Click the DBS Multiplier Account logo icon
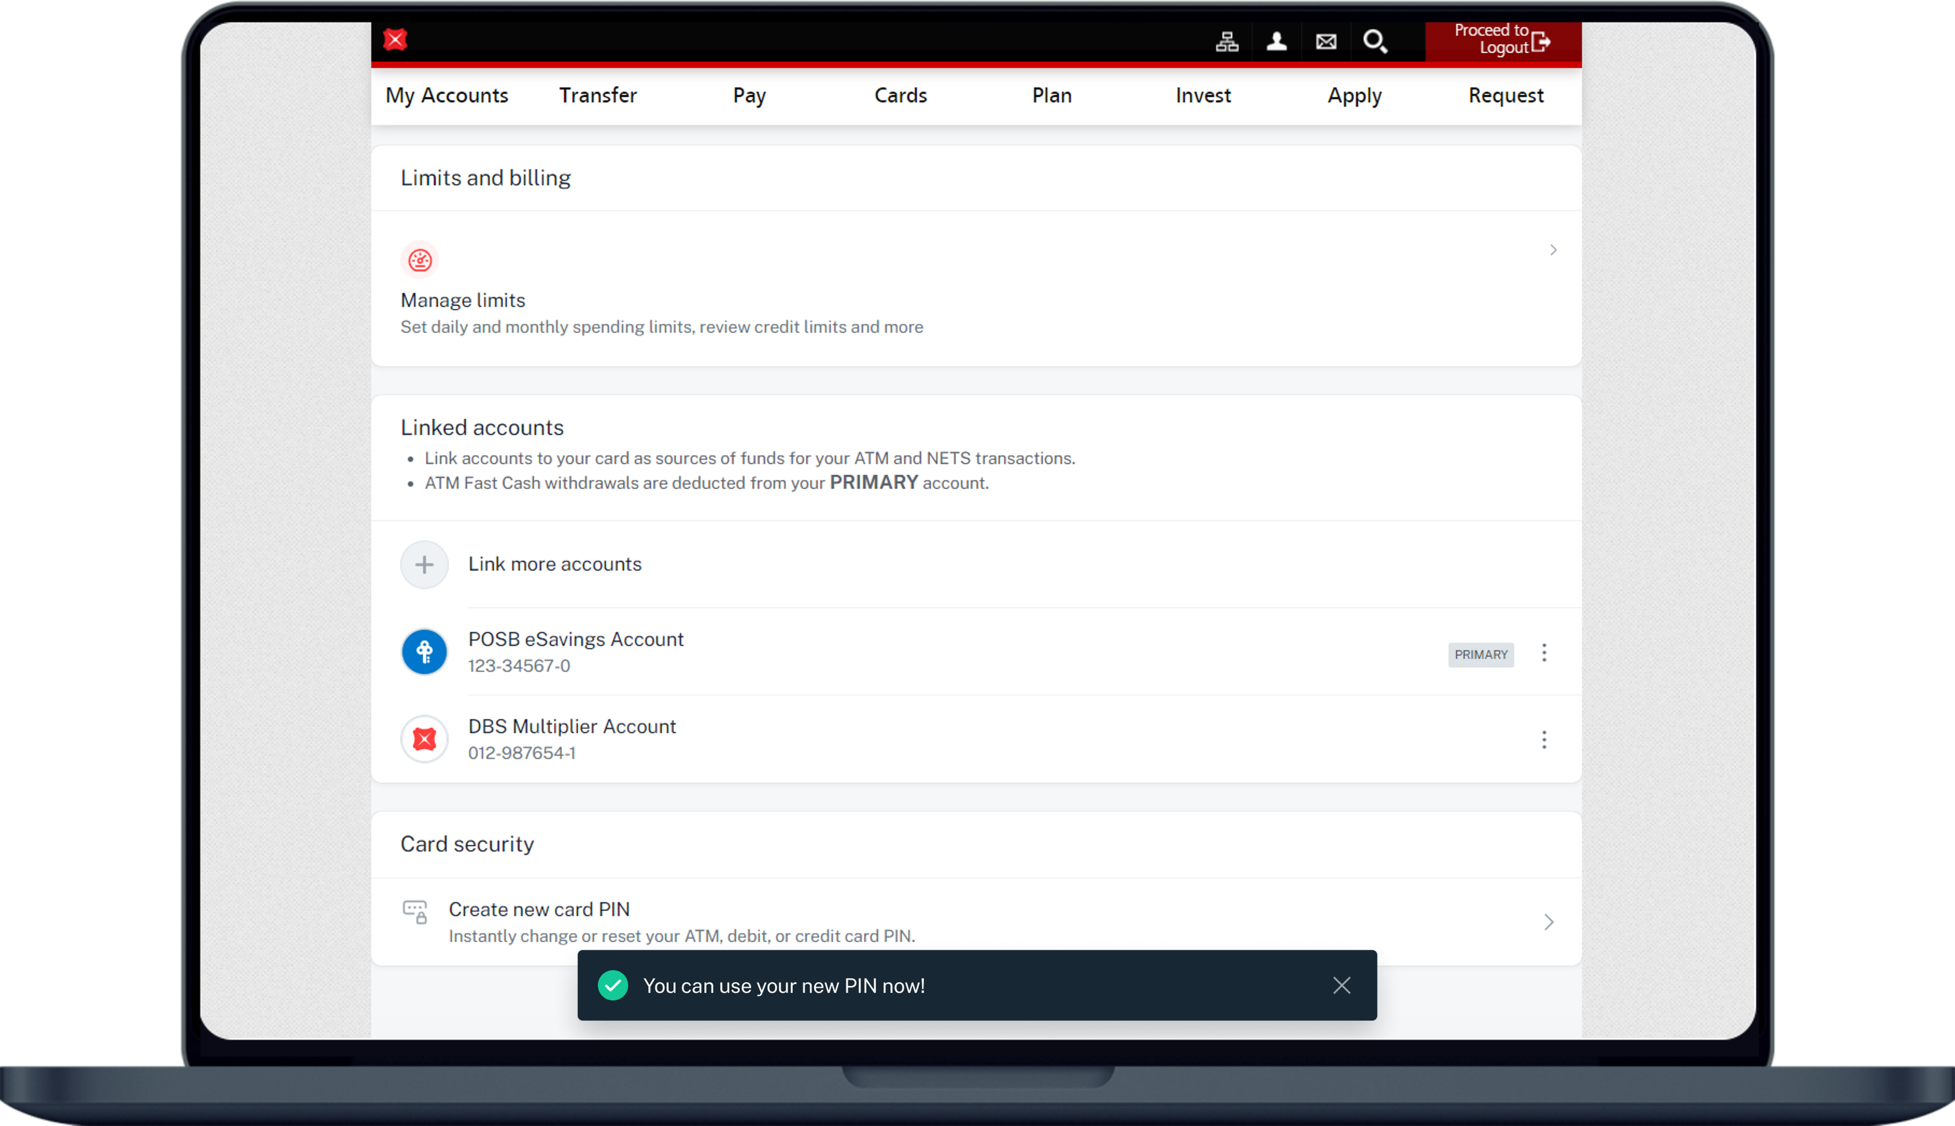The width and height of the screenshot is (1955, 1126). (x=424, y=739)
